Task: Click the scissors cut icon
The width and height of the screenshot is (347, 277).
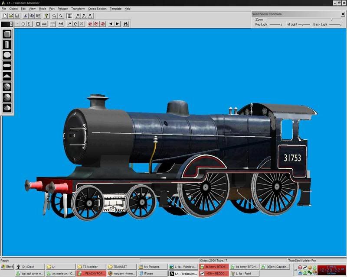Action: (26, 16)
